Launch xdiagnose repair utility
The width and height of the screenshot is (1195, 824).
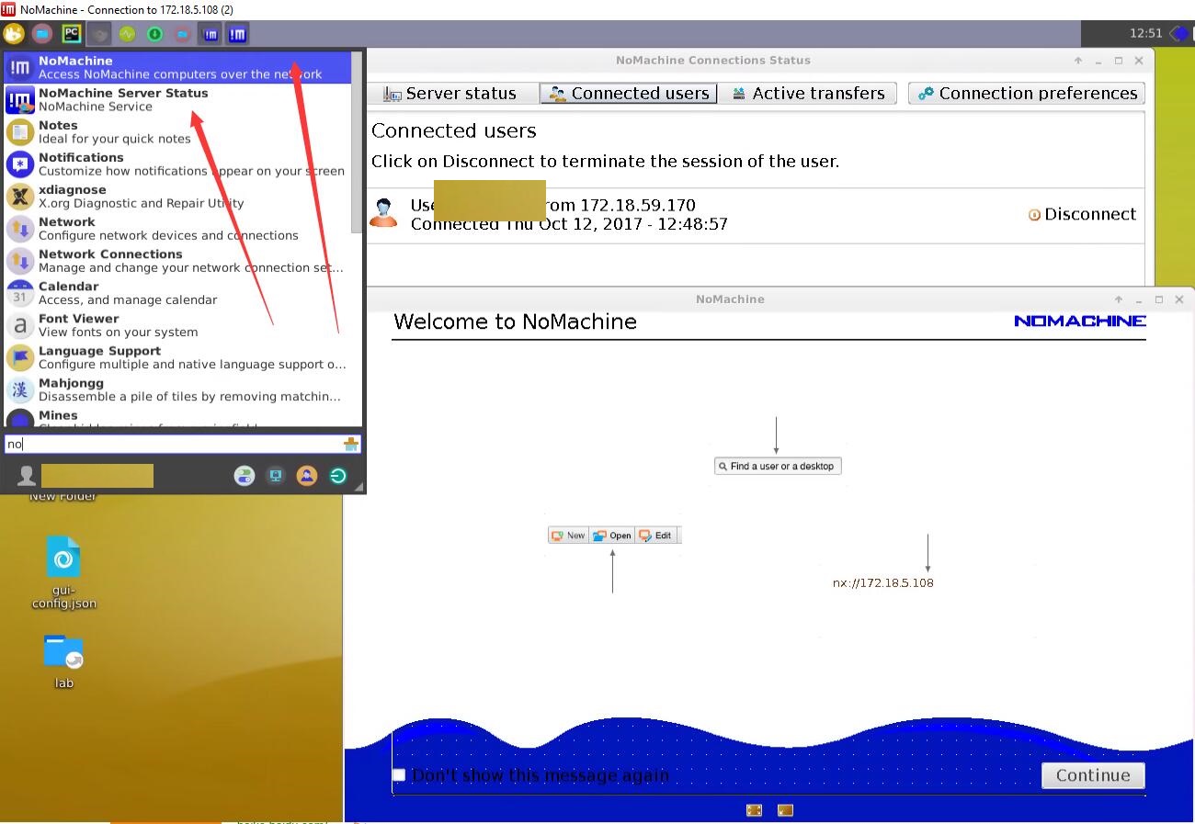tap(177, 196)
